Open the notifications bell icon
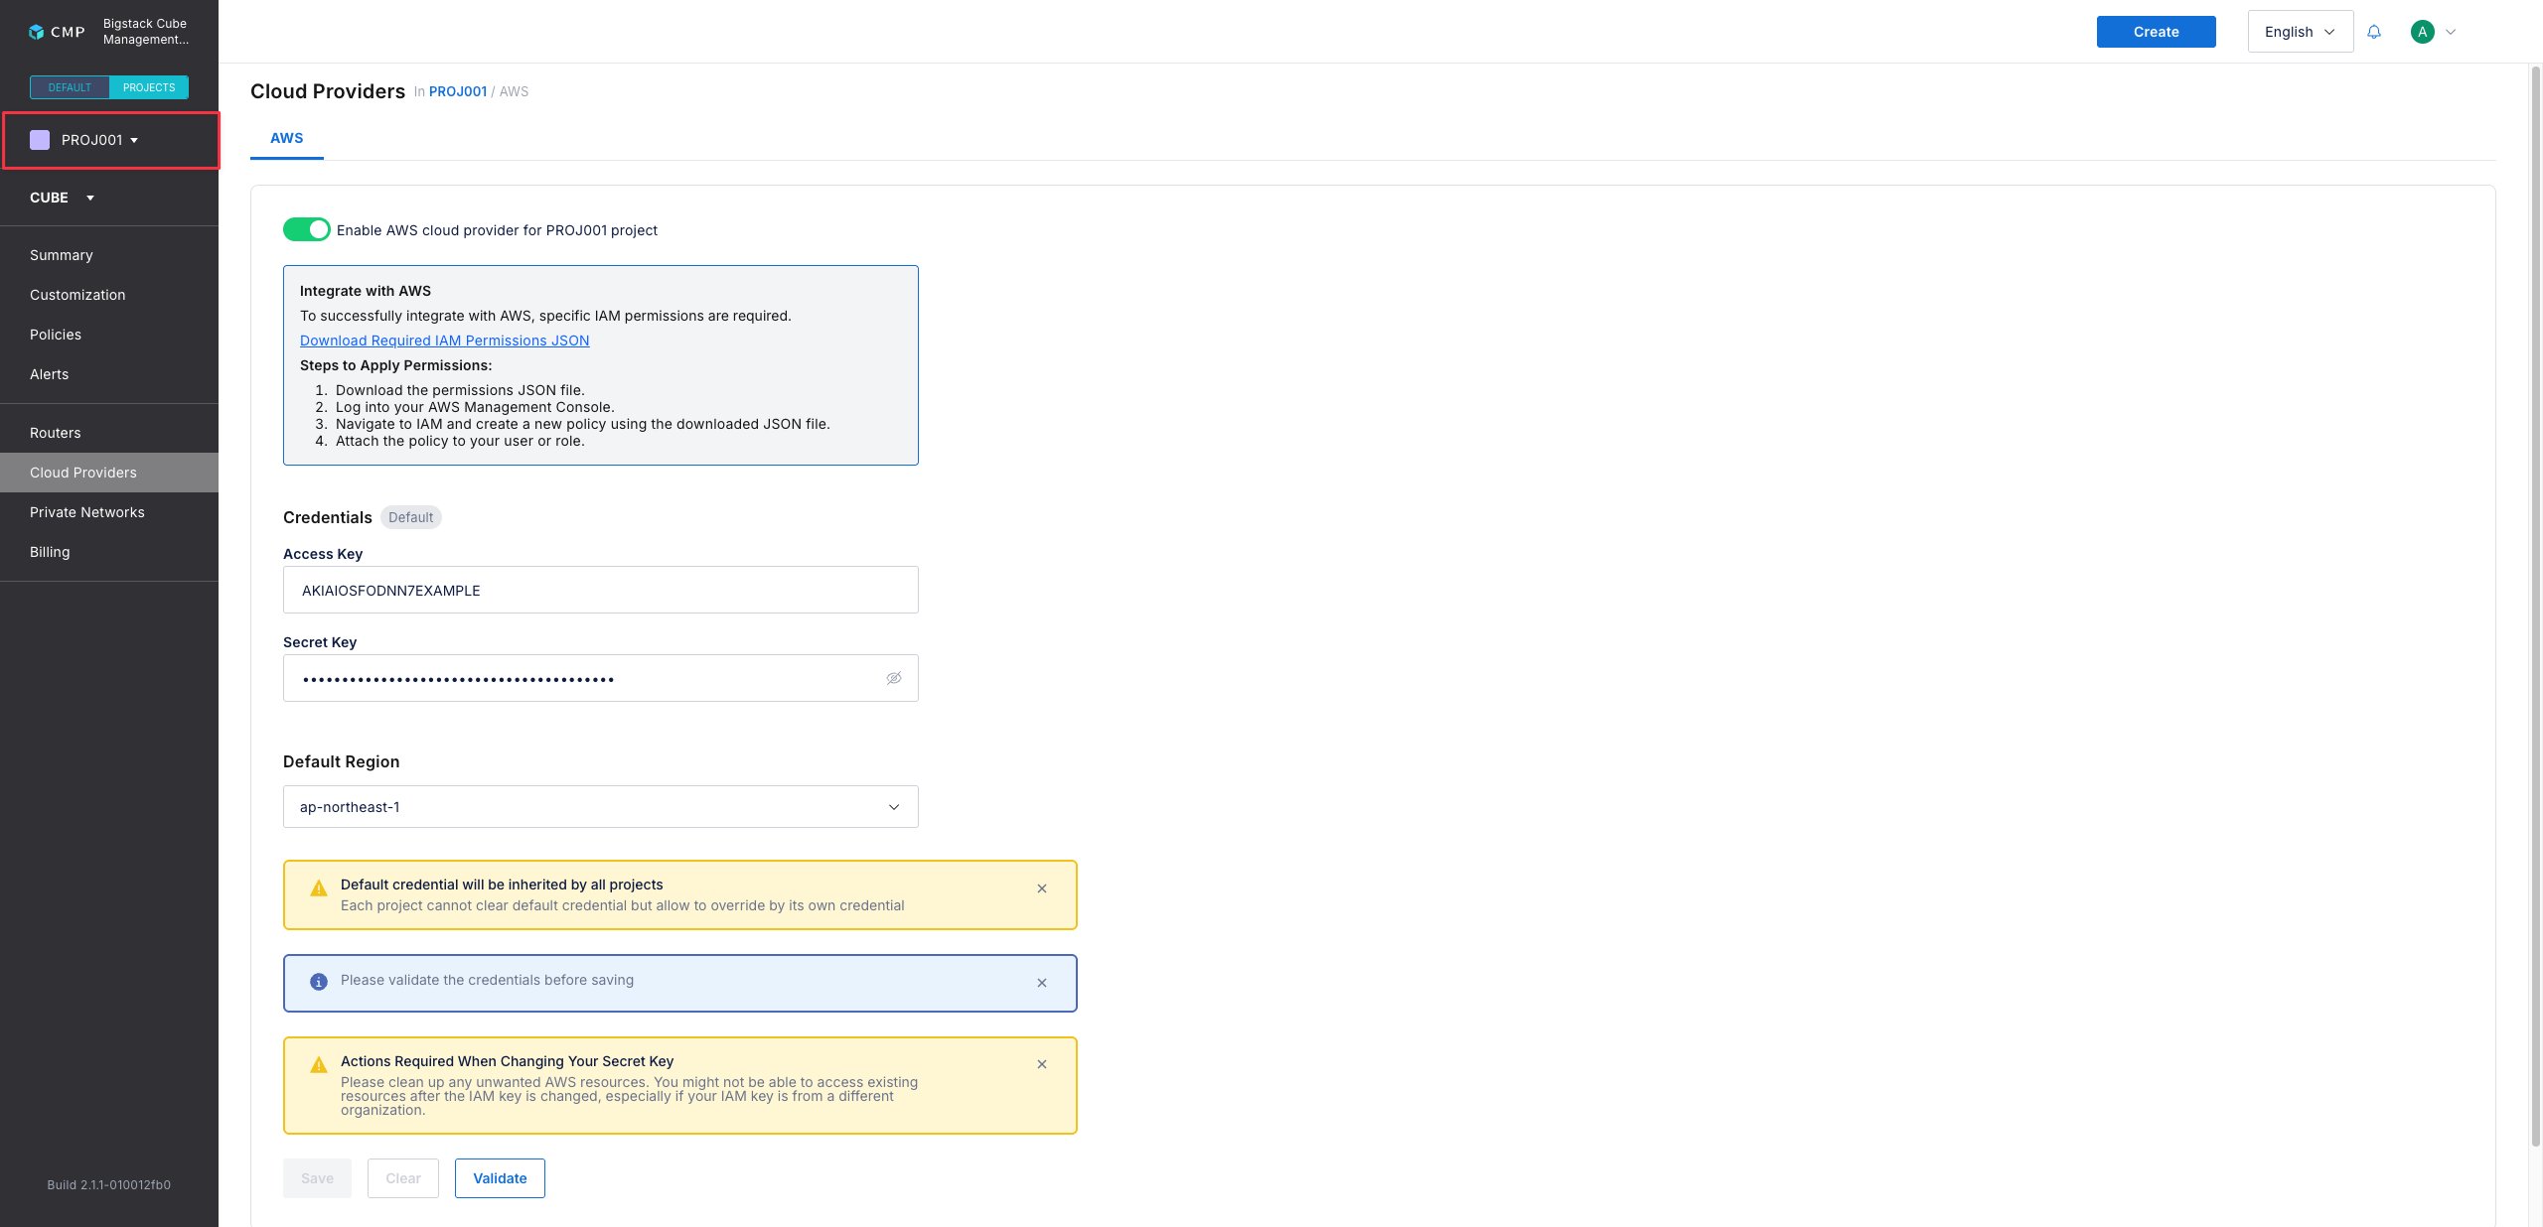This screenshot has height=1227, width=2543. [x=2374, y=32]
